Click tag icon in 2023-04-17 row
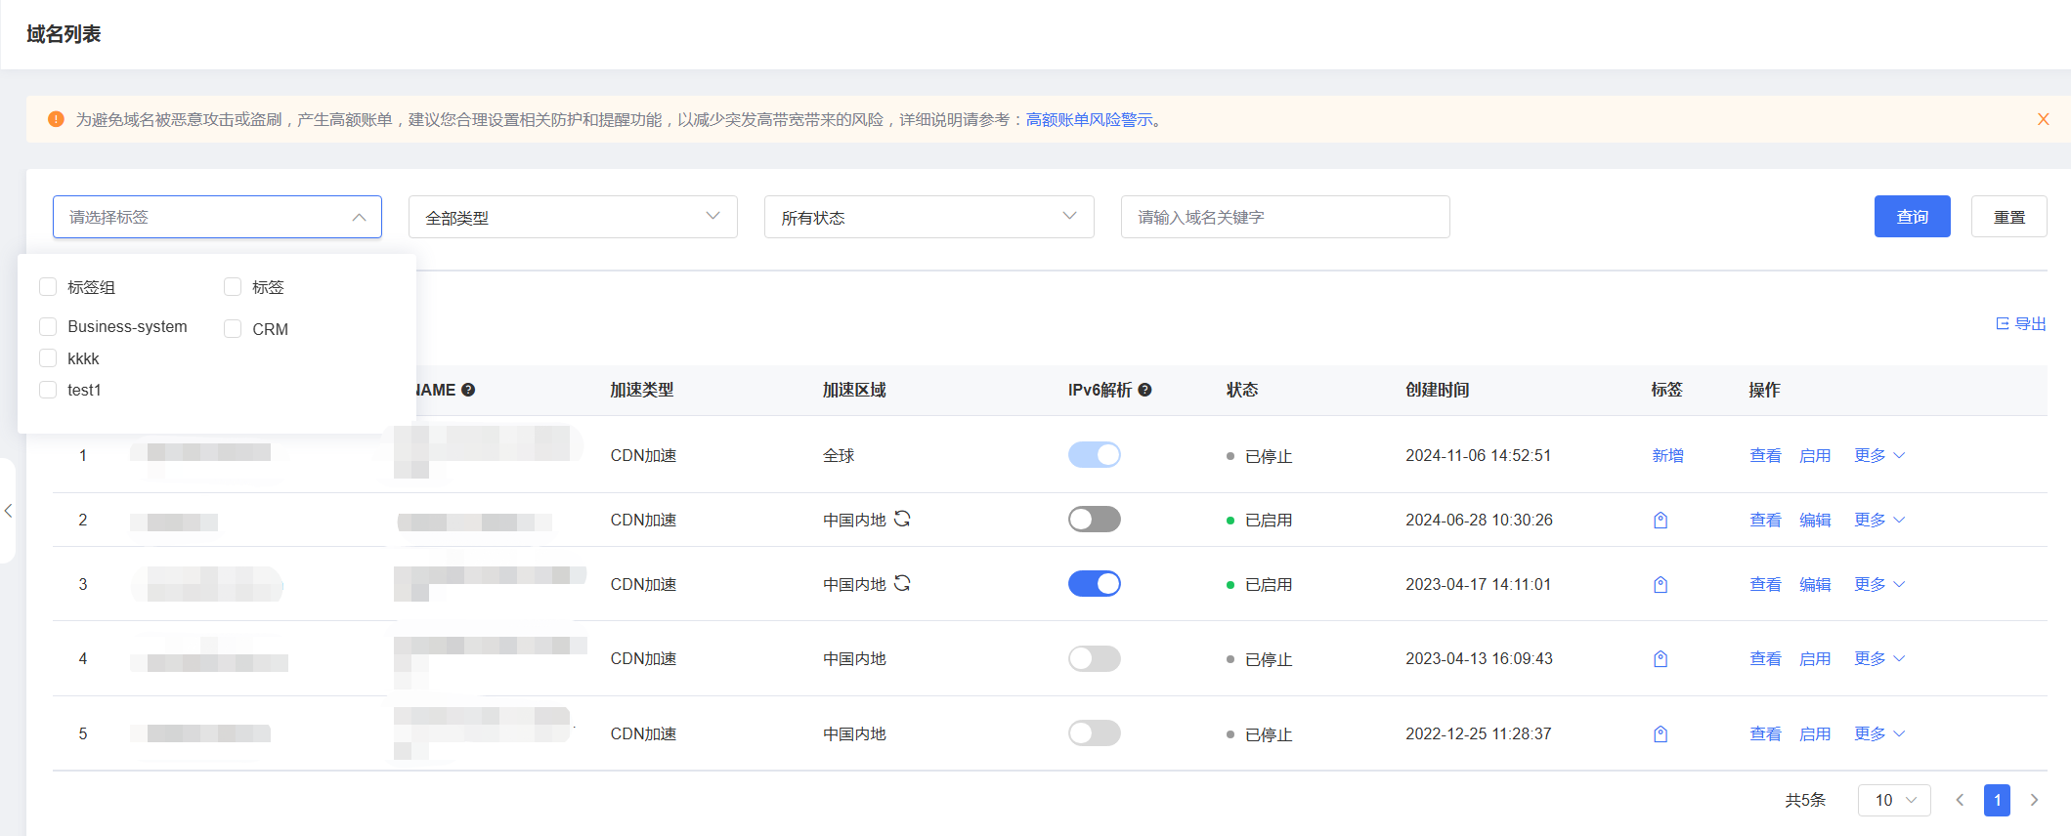 pyautogui.click(x=1661, y=584)
